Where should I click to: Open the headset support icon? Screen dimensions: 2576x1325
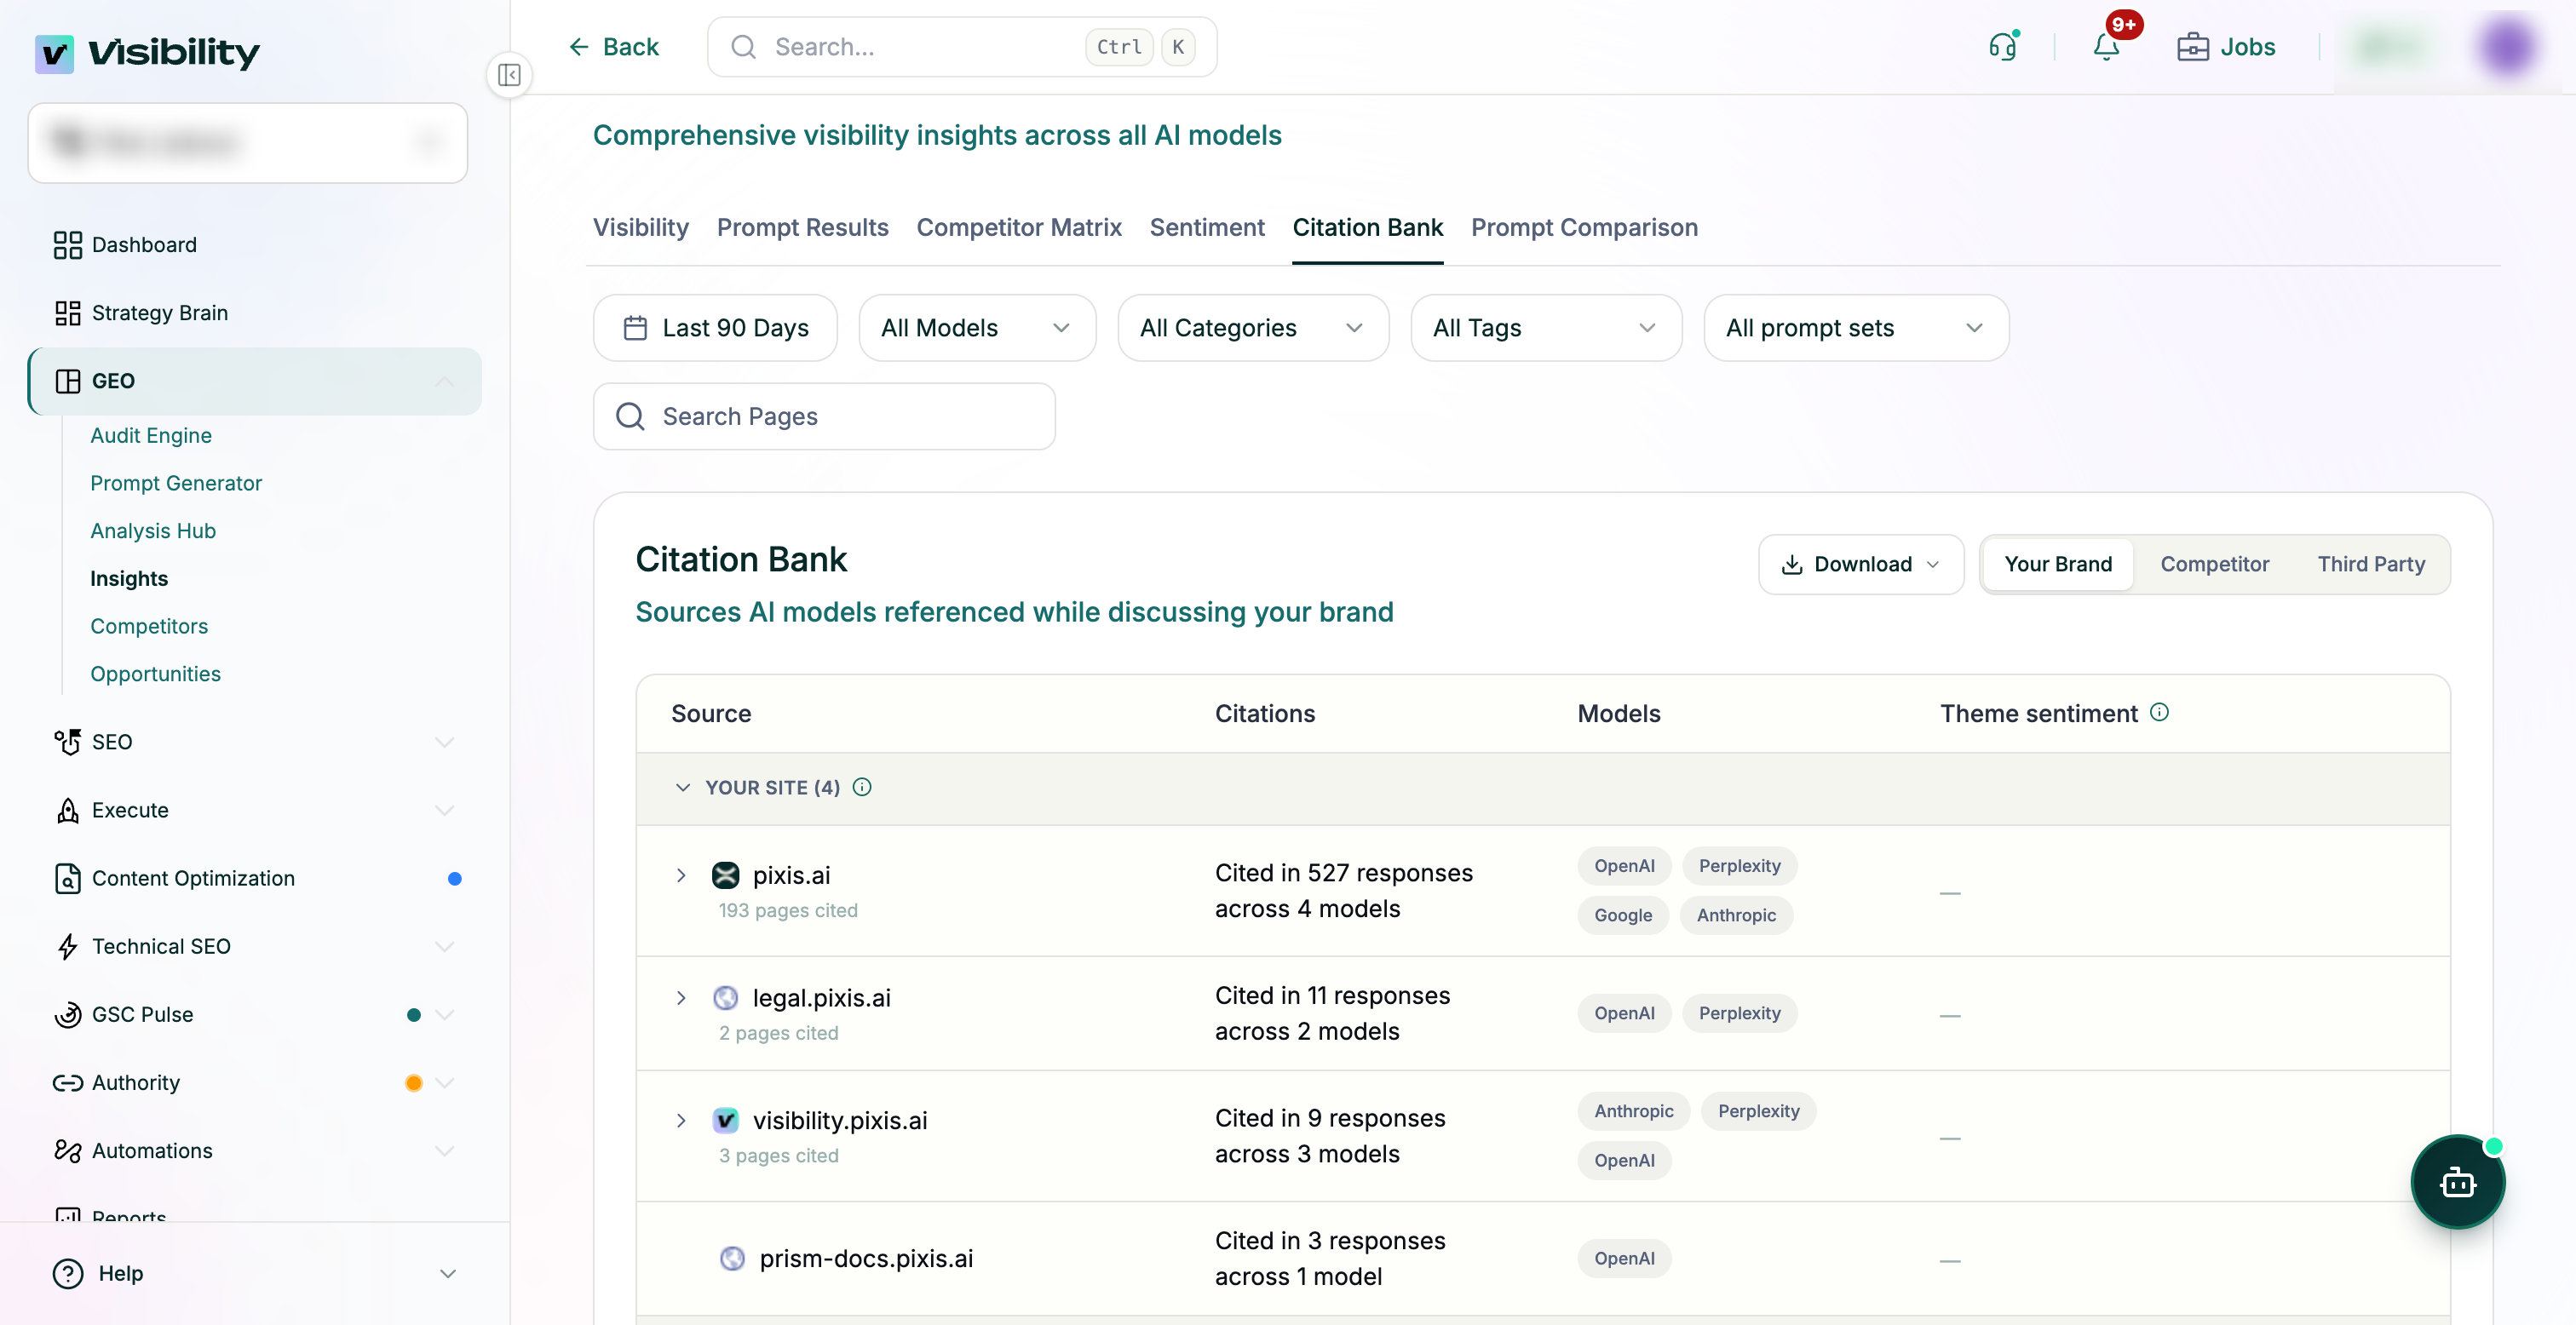pos(2003,47)
